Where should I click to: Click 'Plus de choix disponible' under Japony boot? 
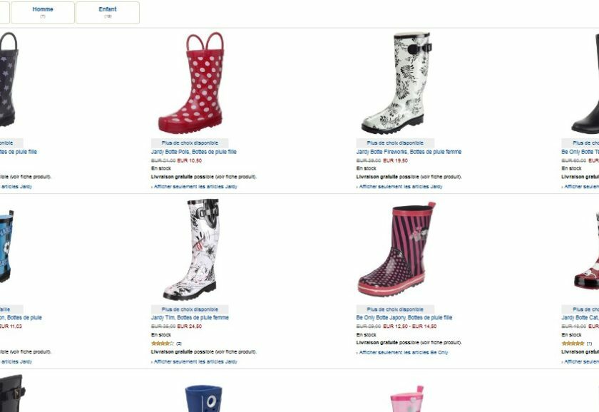click(x=395, y=309)
